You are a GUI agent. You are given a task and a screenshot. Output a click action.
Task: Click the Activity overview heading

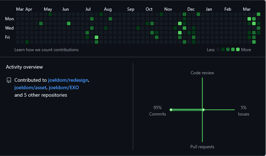24,67
